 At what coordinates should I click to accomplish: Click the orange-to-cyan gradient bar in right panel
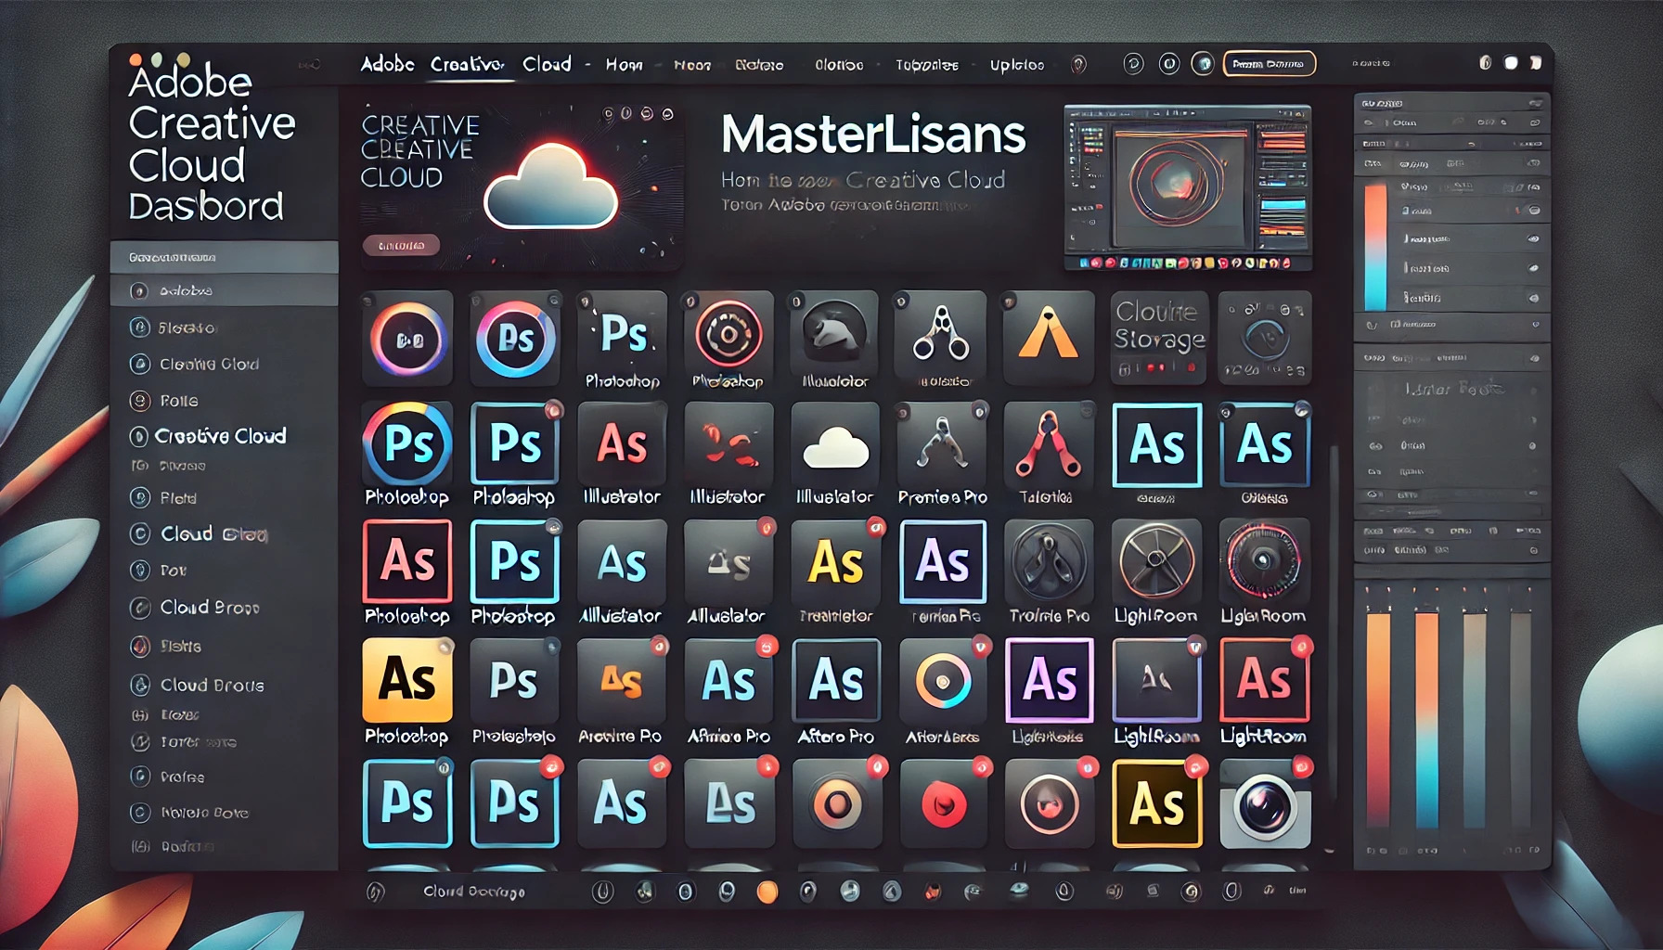[1375, 247]
